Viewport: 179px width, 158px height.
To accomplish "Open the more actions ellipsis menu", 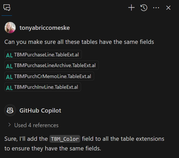I will (x=156, y=8).
